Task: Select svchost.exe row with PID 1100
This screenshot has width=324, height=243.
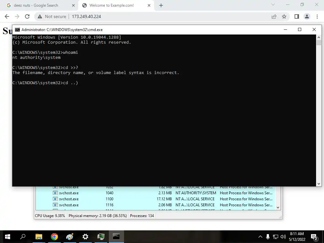Action: (x=155, y=199)
